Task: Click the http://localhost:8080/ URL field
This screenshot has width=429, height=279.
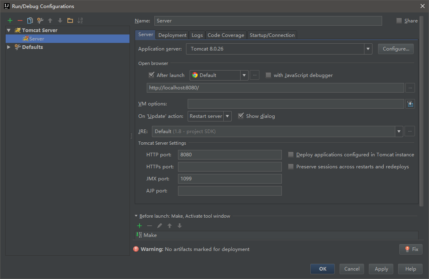Action: tap(275, 88)
